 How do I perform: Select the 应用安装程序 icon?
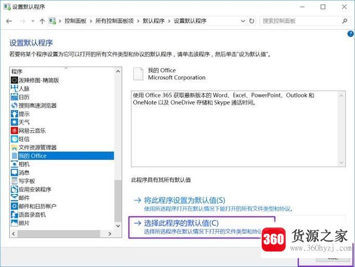[14, 189]
